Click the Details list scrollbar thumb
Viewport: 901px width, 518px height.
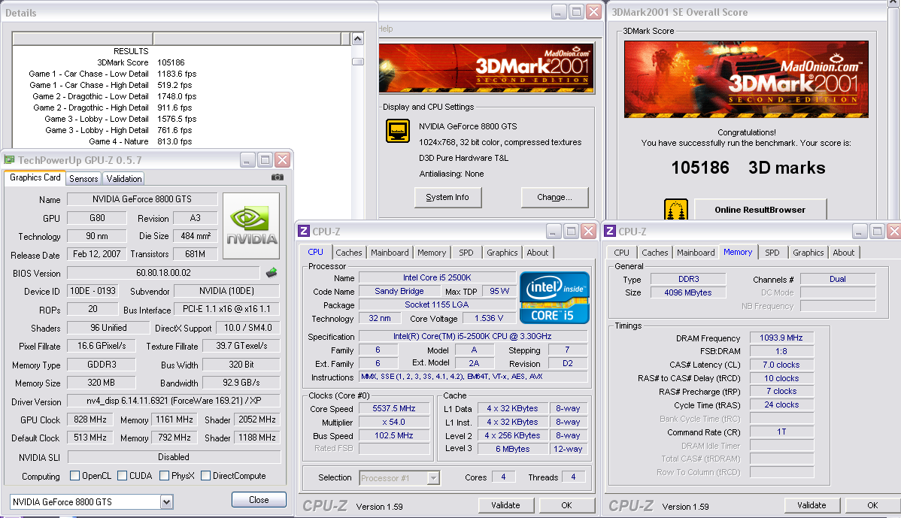click(357, 62)
